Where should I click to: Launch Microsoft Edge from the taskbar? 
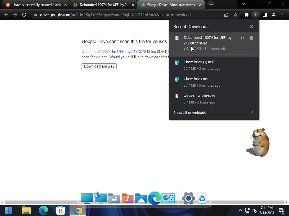click(43, 210)
